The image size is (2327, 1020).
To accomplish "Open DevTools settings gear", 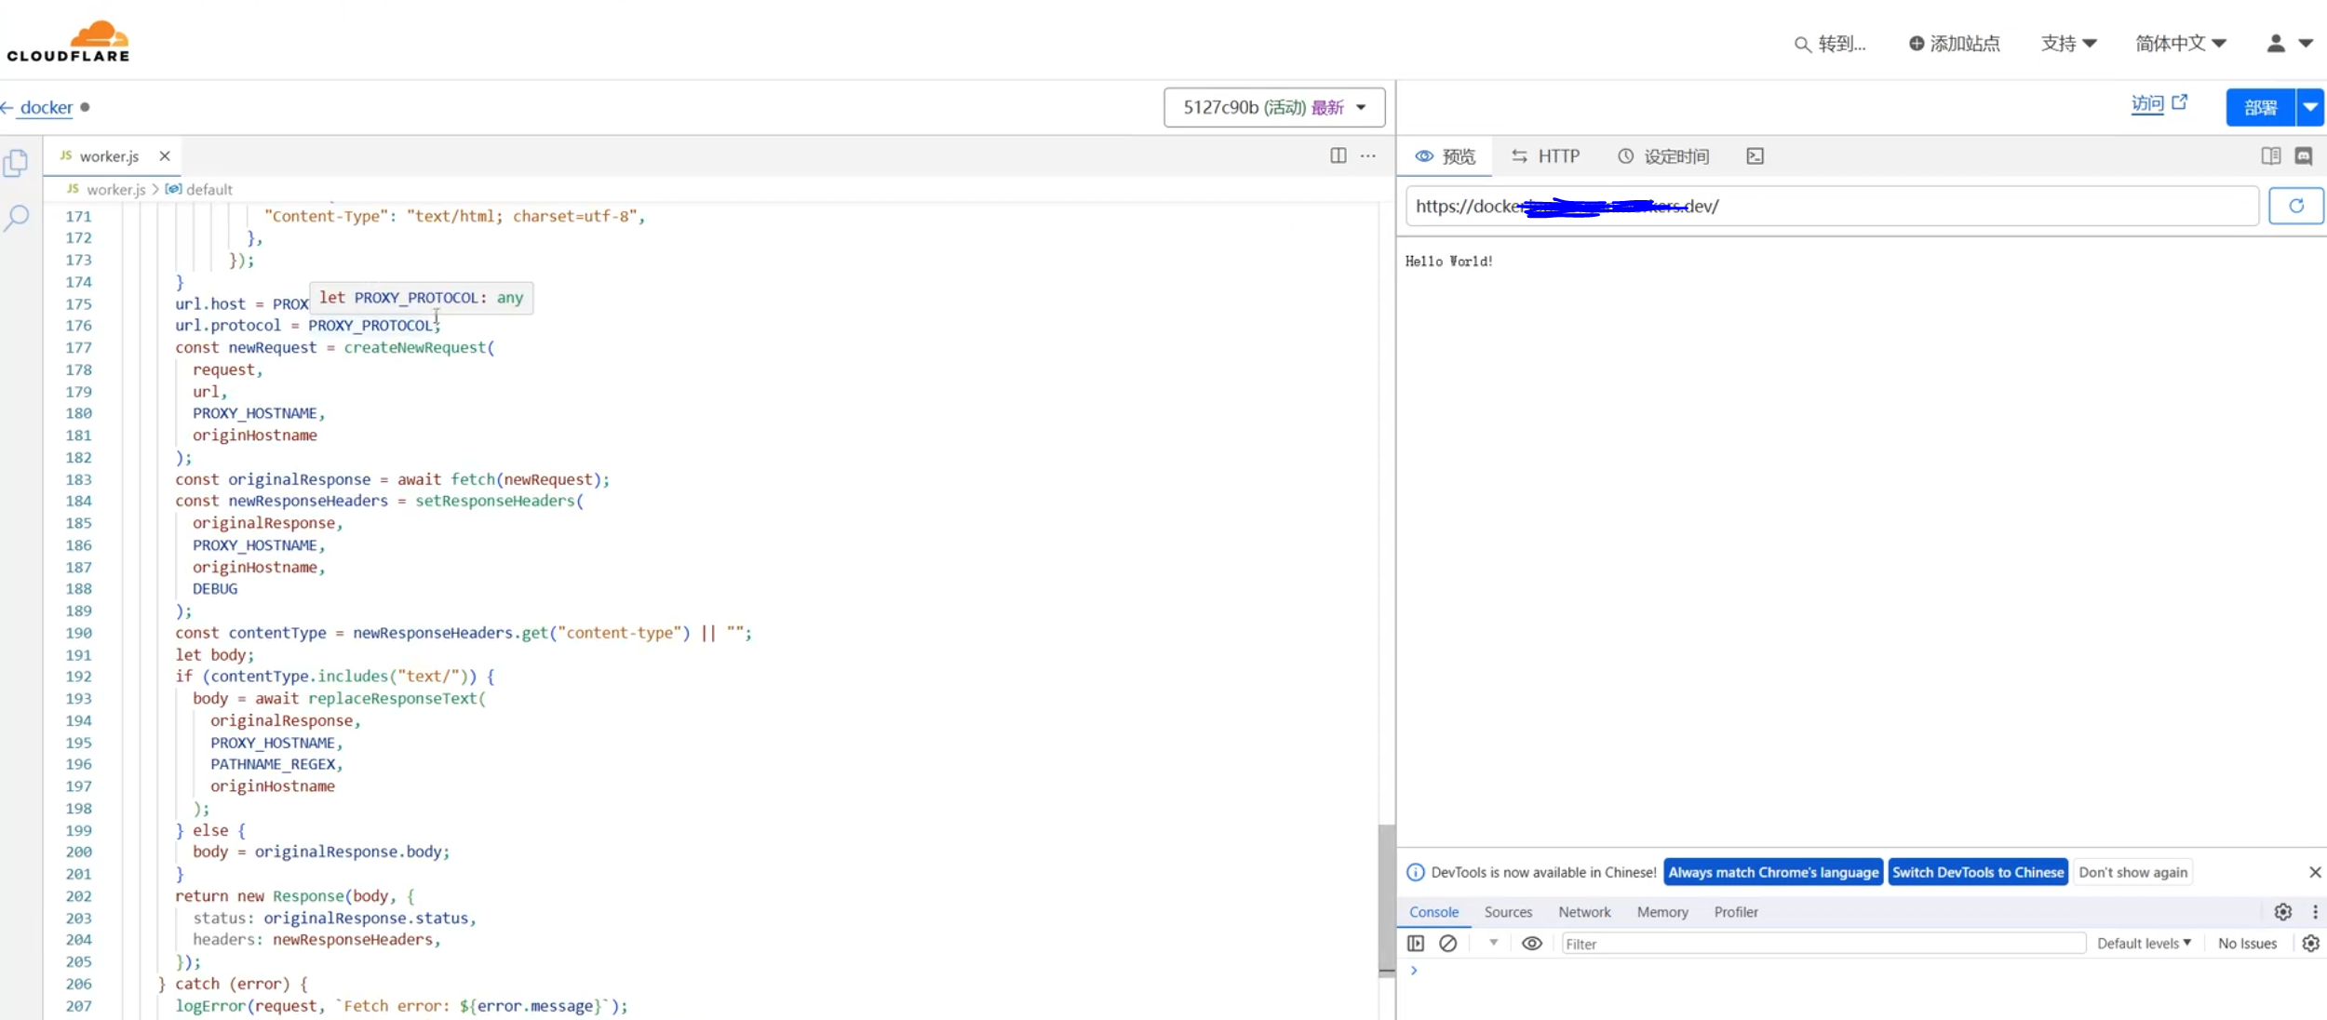I will [2282, 912].
